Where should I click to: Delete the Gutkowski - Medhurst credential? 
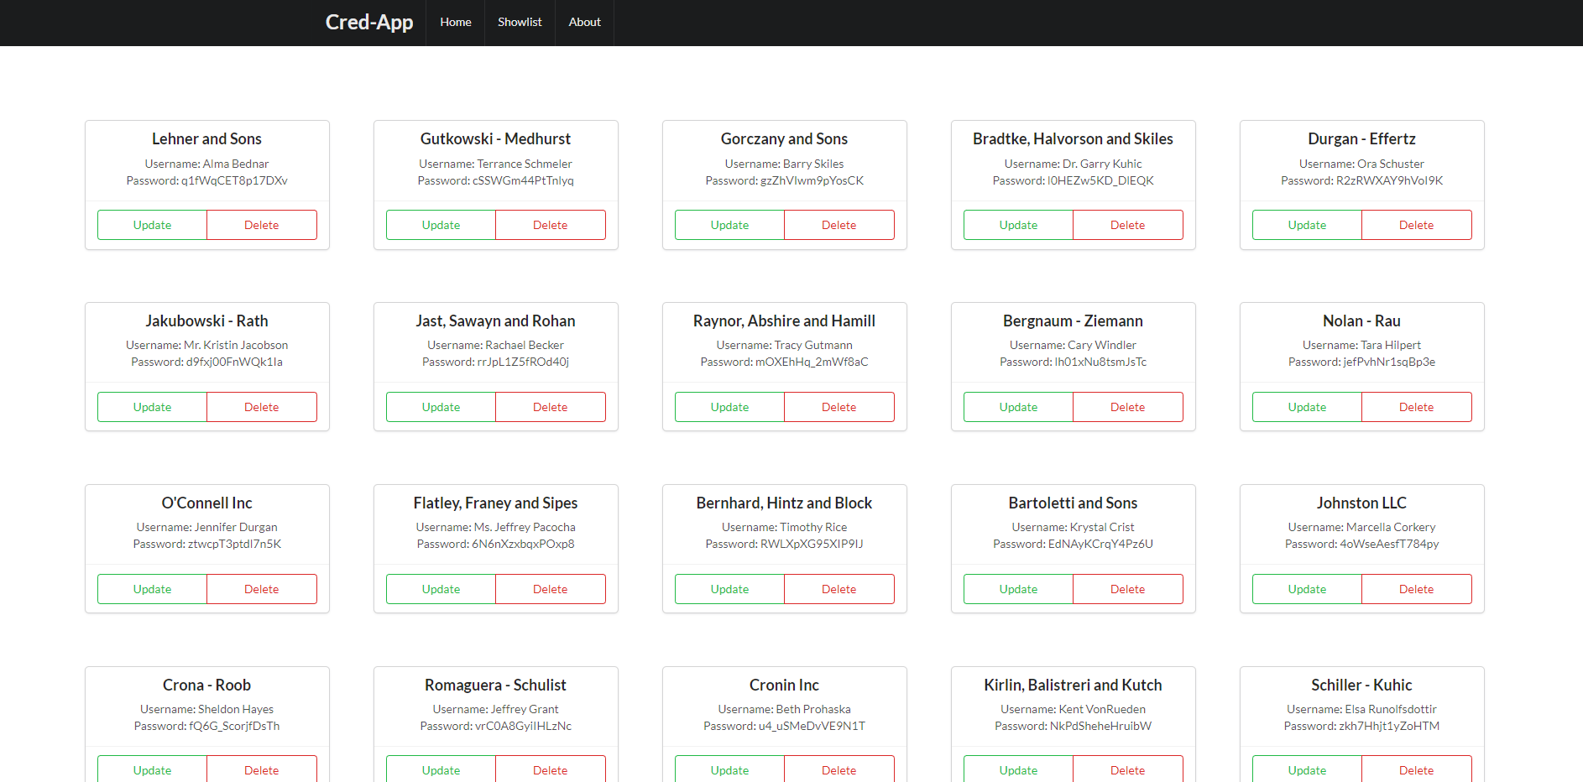point(550,224)
